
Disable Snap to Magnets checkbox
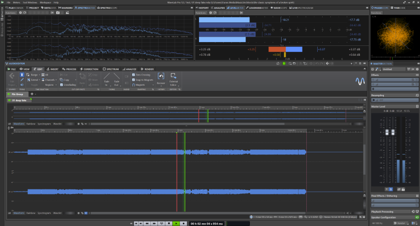pos(135,80)
